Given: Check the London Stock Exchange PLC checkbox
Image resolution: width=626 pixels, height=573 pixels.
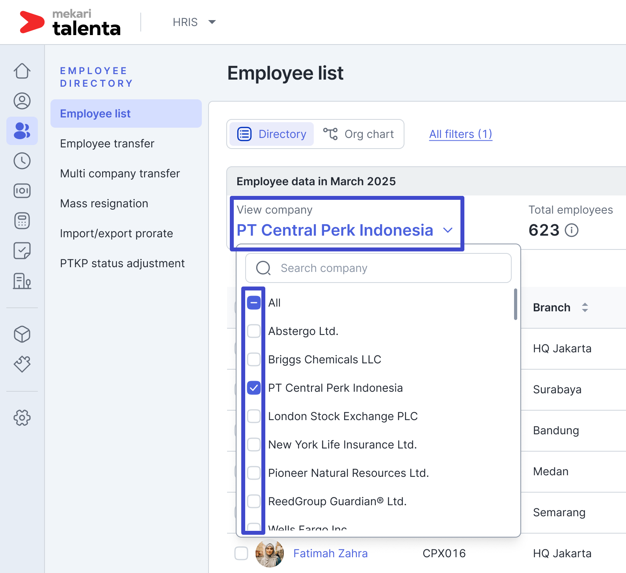Looking at the screenshot, I should coord(254,416).
